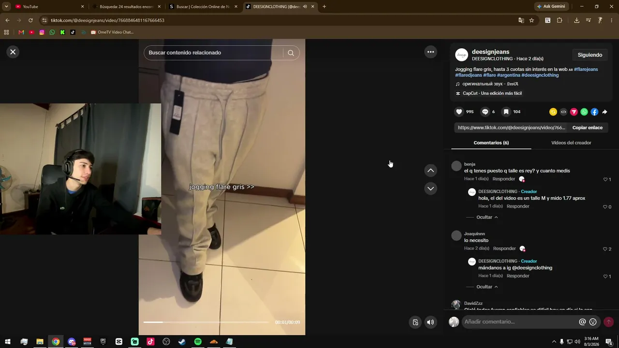Open Steam from the taskbar
The width and height of the screenshot is (619, 348).
click(182, 342)
